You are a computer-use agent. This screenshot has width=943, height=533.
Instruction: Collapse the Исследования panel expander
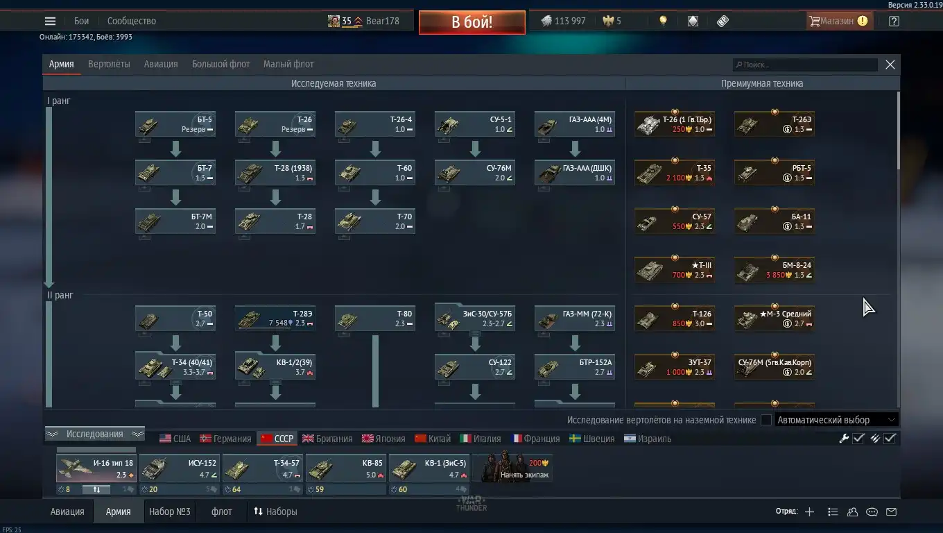[x=95, y=434]
